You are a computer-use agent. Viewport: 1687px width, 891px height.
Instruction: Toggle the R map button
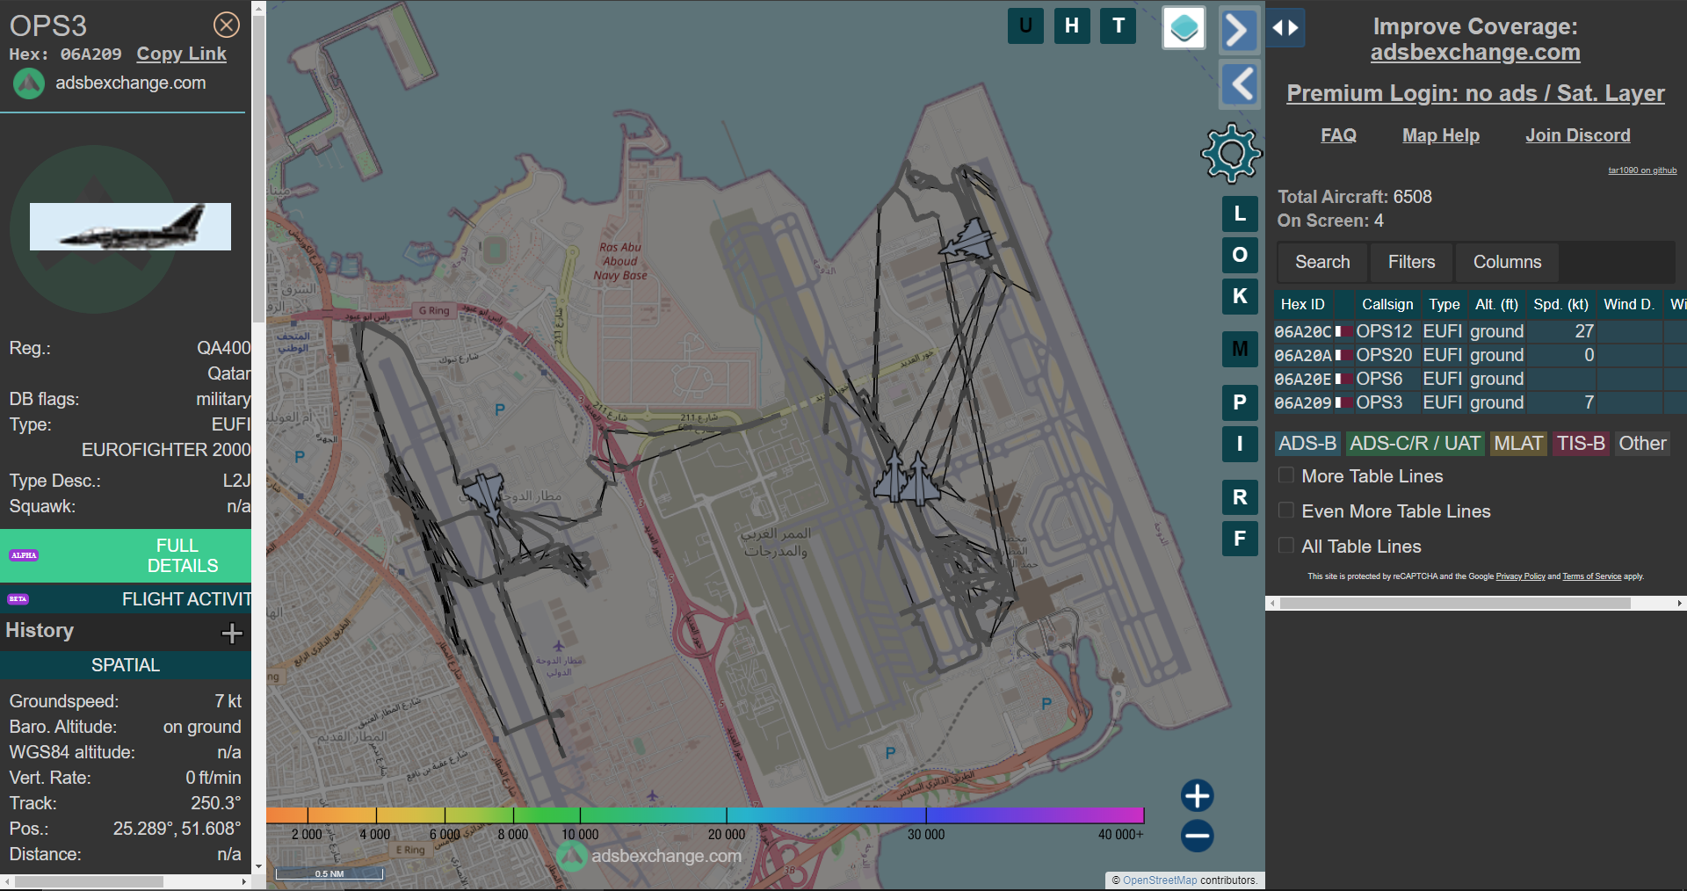coord(1240,497)
